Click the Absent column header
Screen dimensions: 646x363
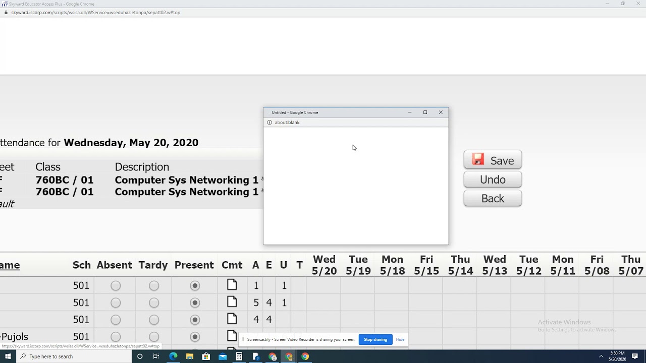[x=115, y=265]
